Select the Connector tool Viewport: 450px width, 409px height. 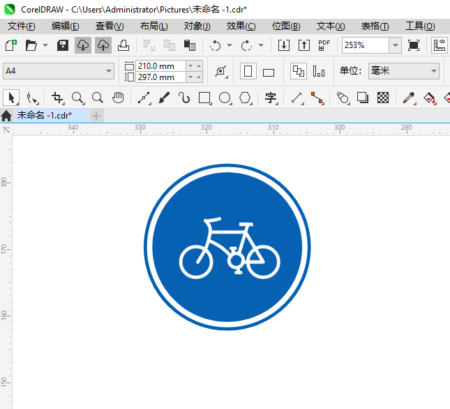317,98
